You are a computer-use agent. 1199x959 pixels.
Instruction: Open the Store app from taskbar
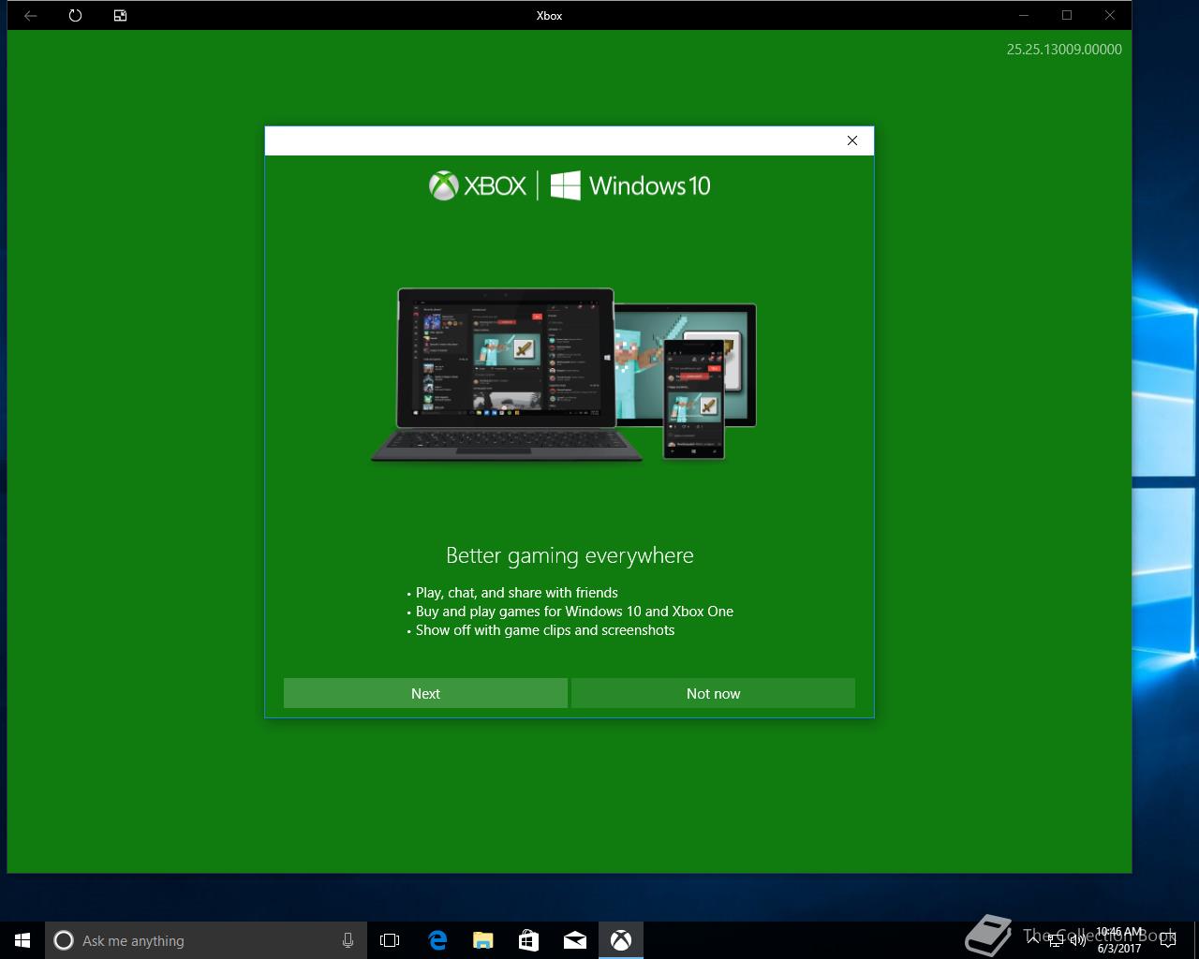tap(528, 940)
